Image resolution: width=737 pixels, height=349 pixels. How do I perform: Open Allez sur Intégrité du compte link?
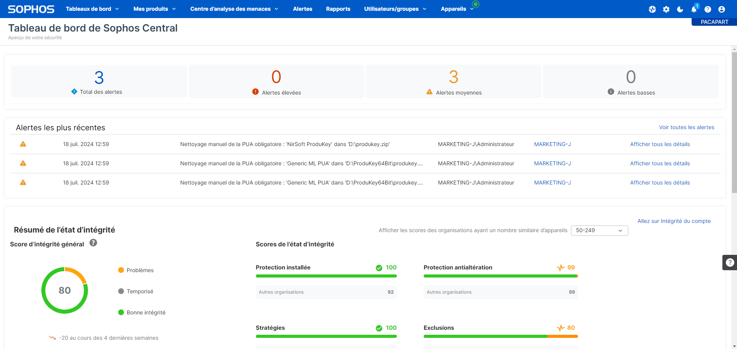pyautogui.click(x=674, y=221)
